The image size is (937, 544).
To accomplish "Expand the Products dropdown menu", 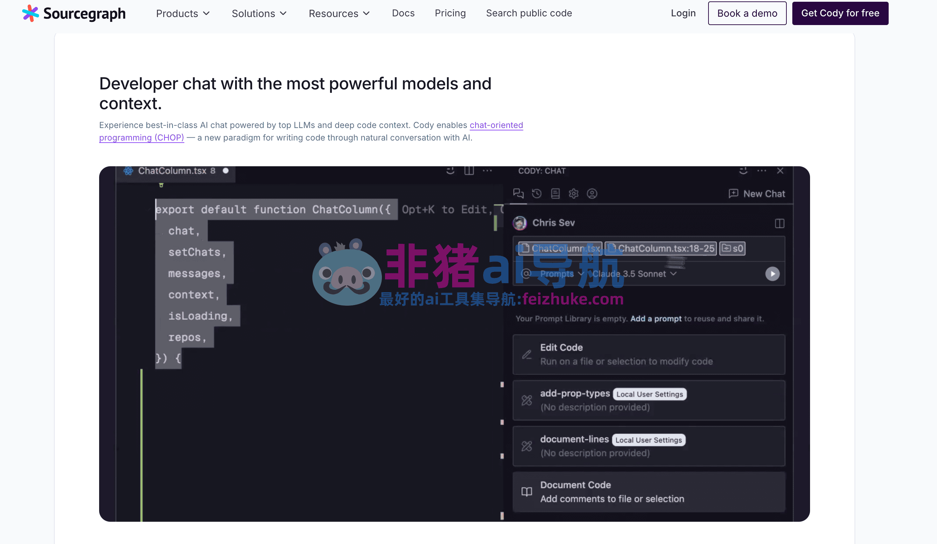I will point(183,13).
